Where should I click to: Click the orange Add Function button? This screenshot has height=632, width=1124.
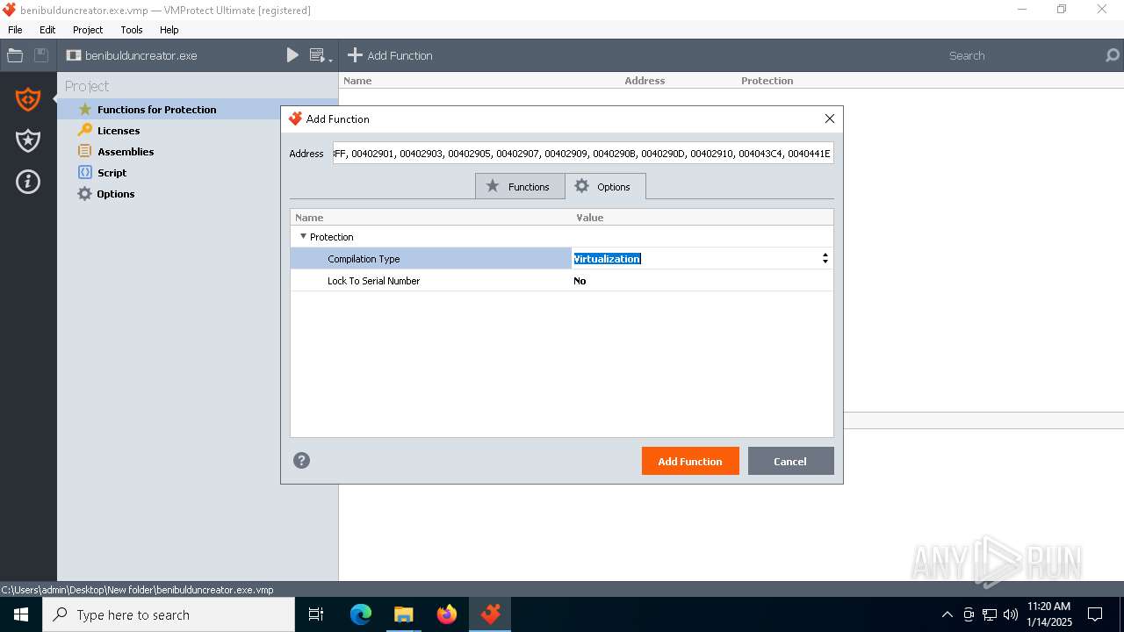(x=690, y=461)
